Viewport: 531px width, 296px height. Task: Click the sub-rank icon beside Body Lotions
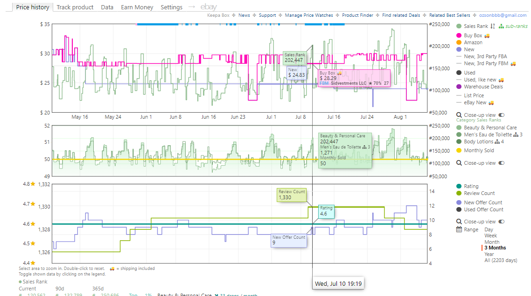pos(497,141)
